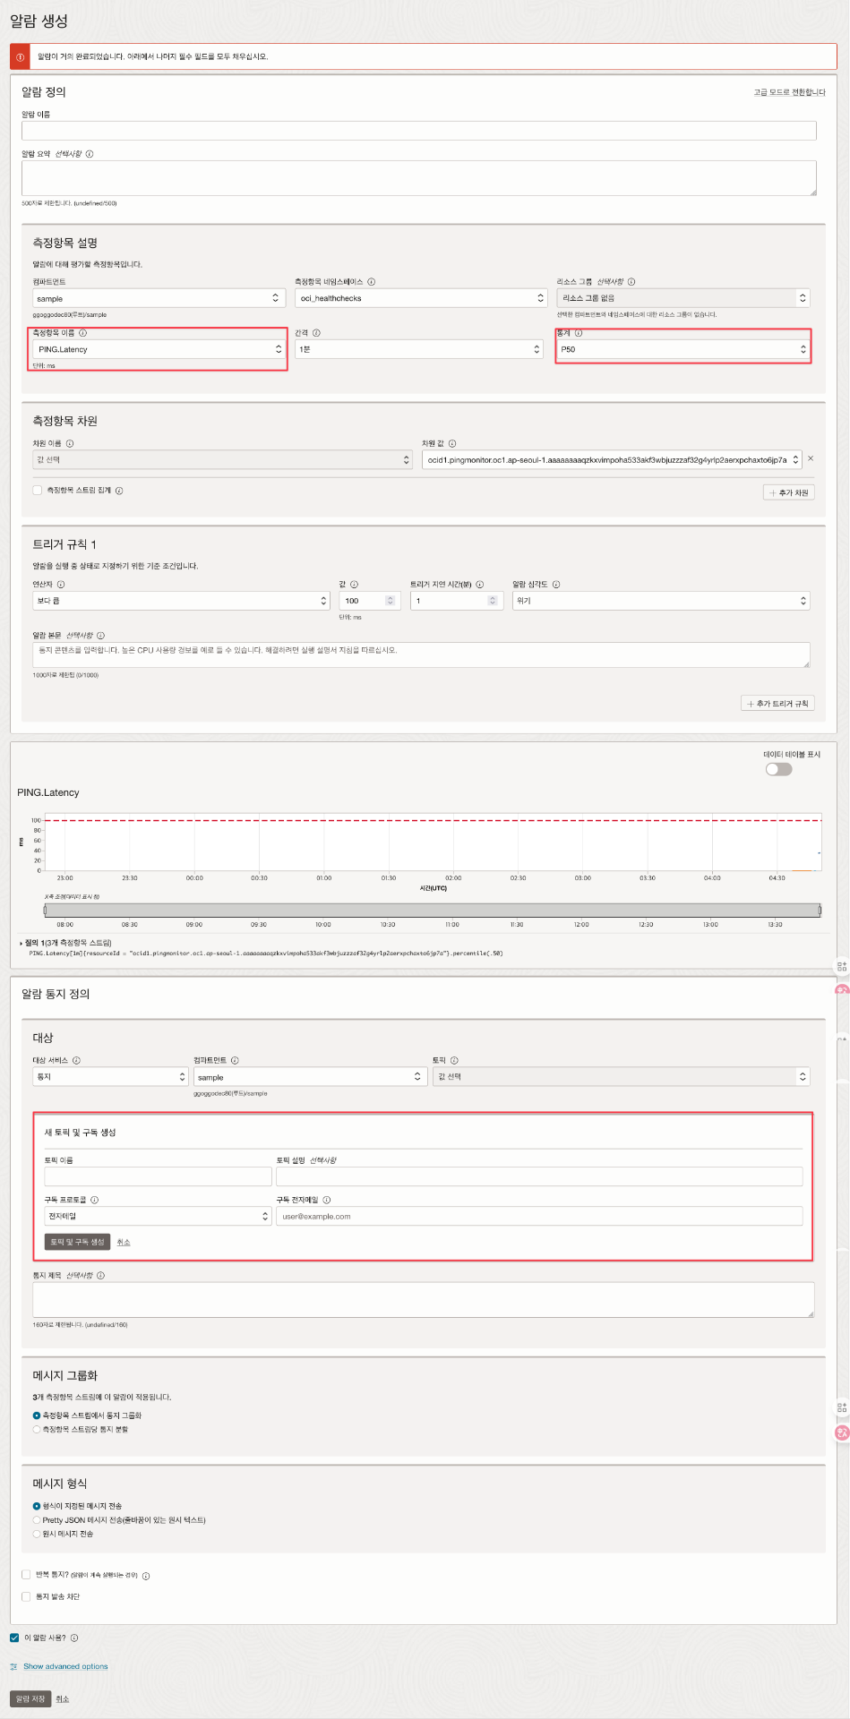The height and width of the screenshot is (1719, 850).
Task: Enable the 측정항목 스트림 집계 checkbox
Action: (38, 491)
